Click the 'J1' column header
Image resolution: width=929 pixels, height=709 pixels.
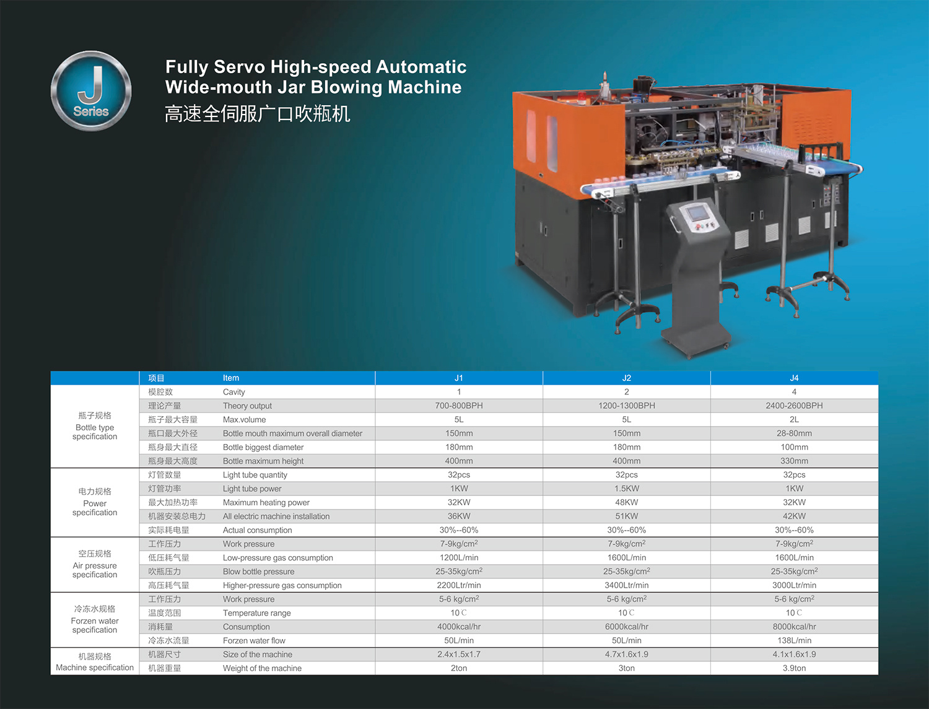coord(459,378)
